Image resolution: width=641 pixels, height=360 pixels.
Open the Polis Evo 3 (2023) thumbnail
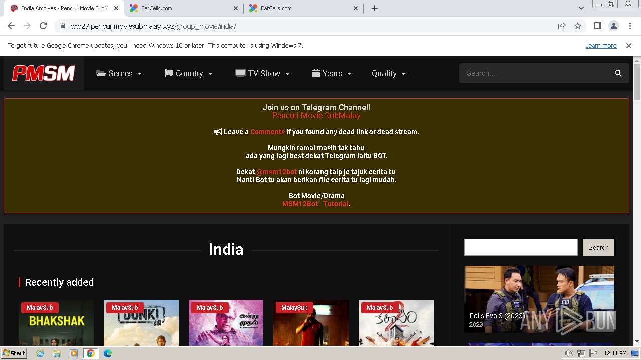pyautogui.click(x=539, y=299)
